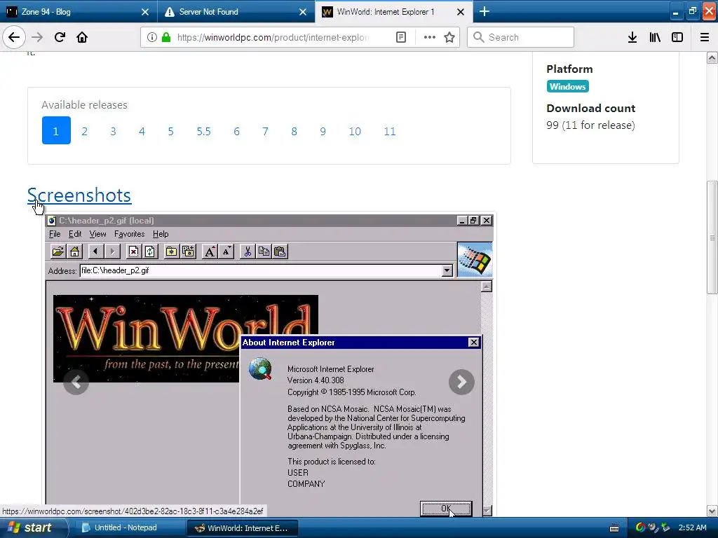Image resolution: width=718 pixels, height=538 pixels.
Task: Click the page vertical scrollbar thumb
Action: pos(712,237)
